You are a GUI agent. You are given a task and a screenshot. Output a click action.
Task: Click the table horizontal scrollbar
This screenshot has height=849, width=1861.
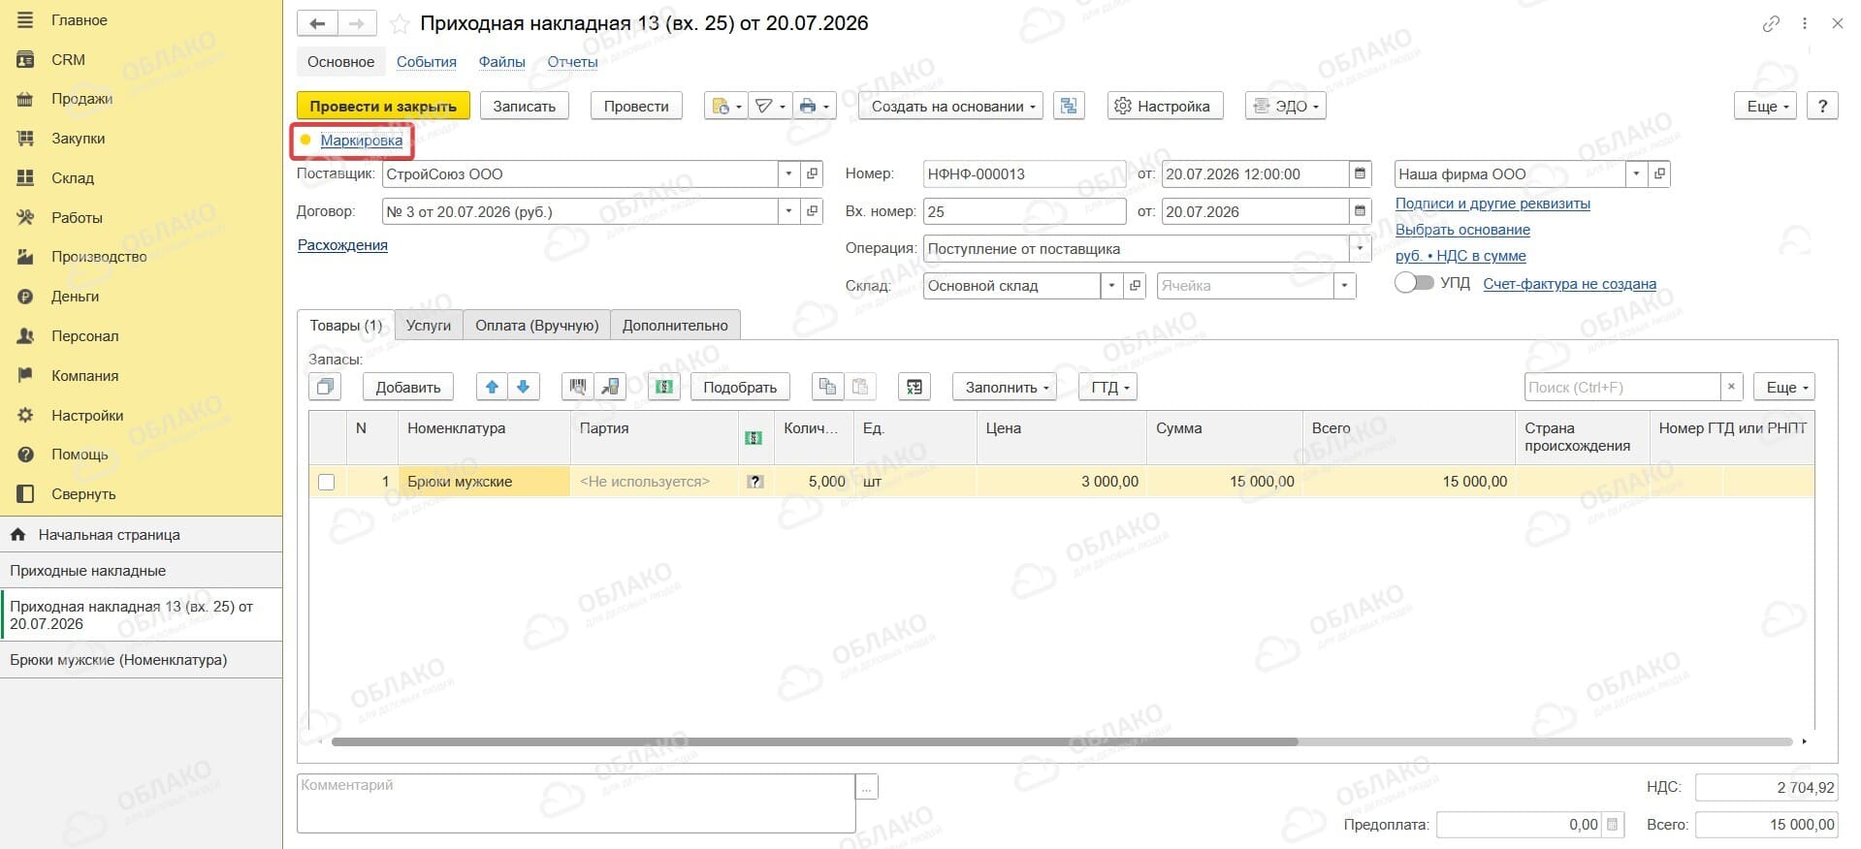pyautogui.click(x=815, y=741)
